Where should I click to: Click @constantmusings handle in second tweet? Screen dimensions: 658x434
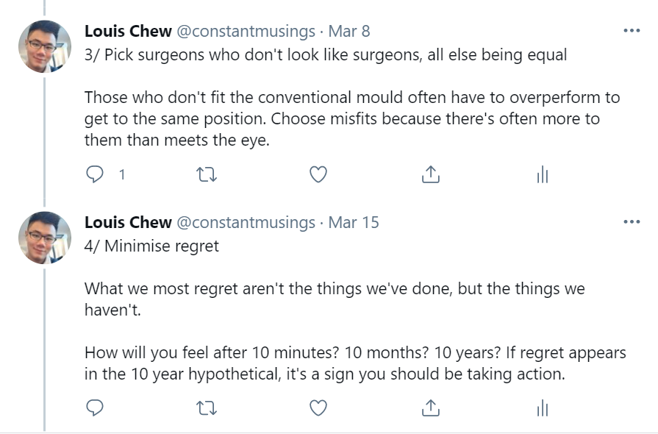(x=246, y=222)
